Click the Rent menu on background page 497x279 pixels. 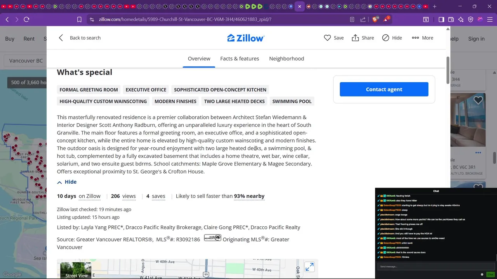[29, 38]
